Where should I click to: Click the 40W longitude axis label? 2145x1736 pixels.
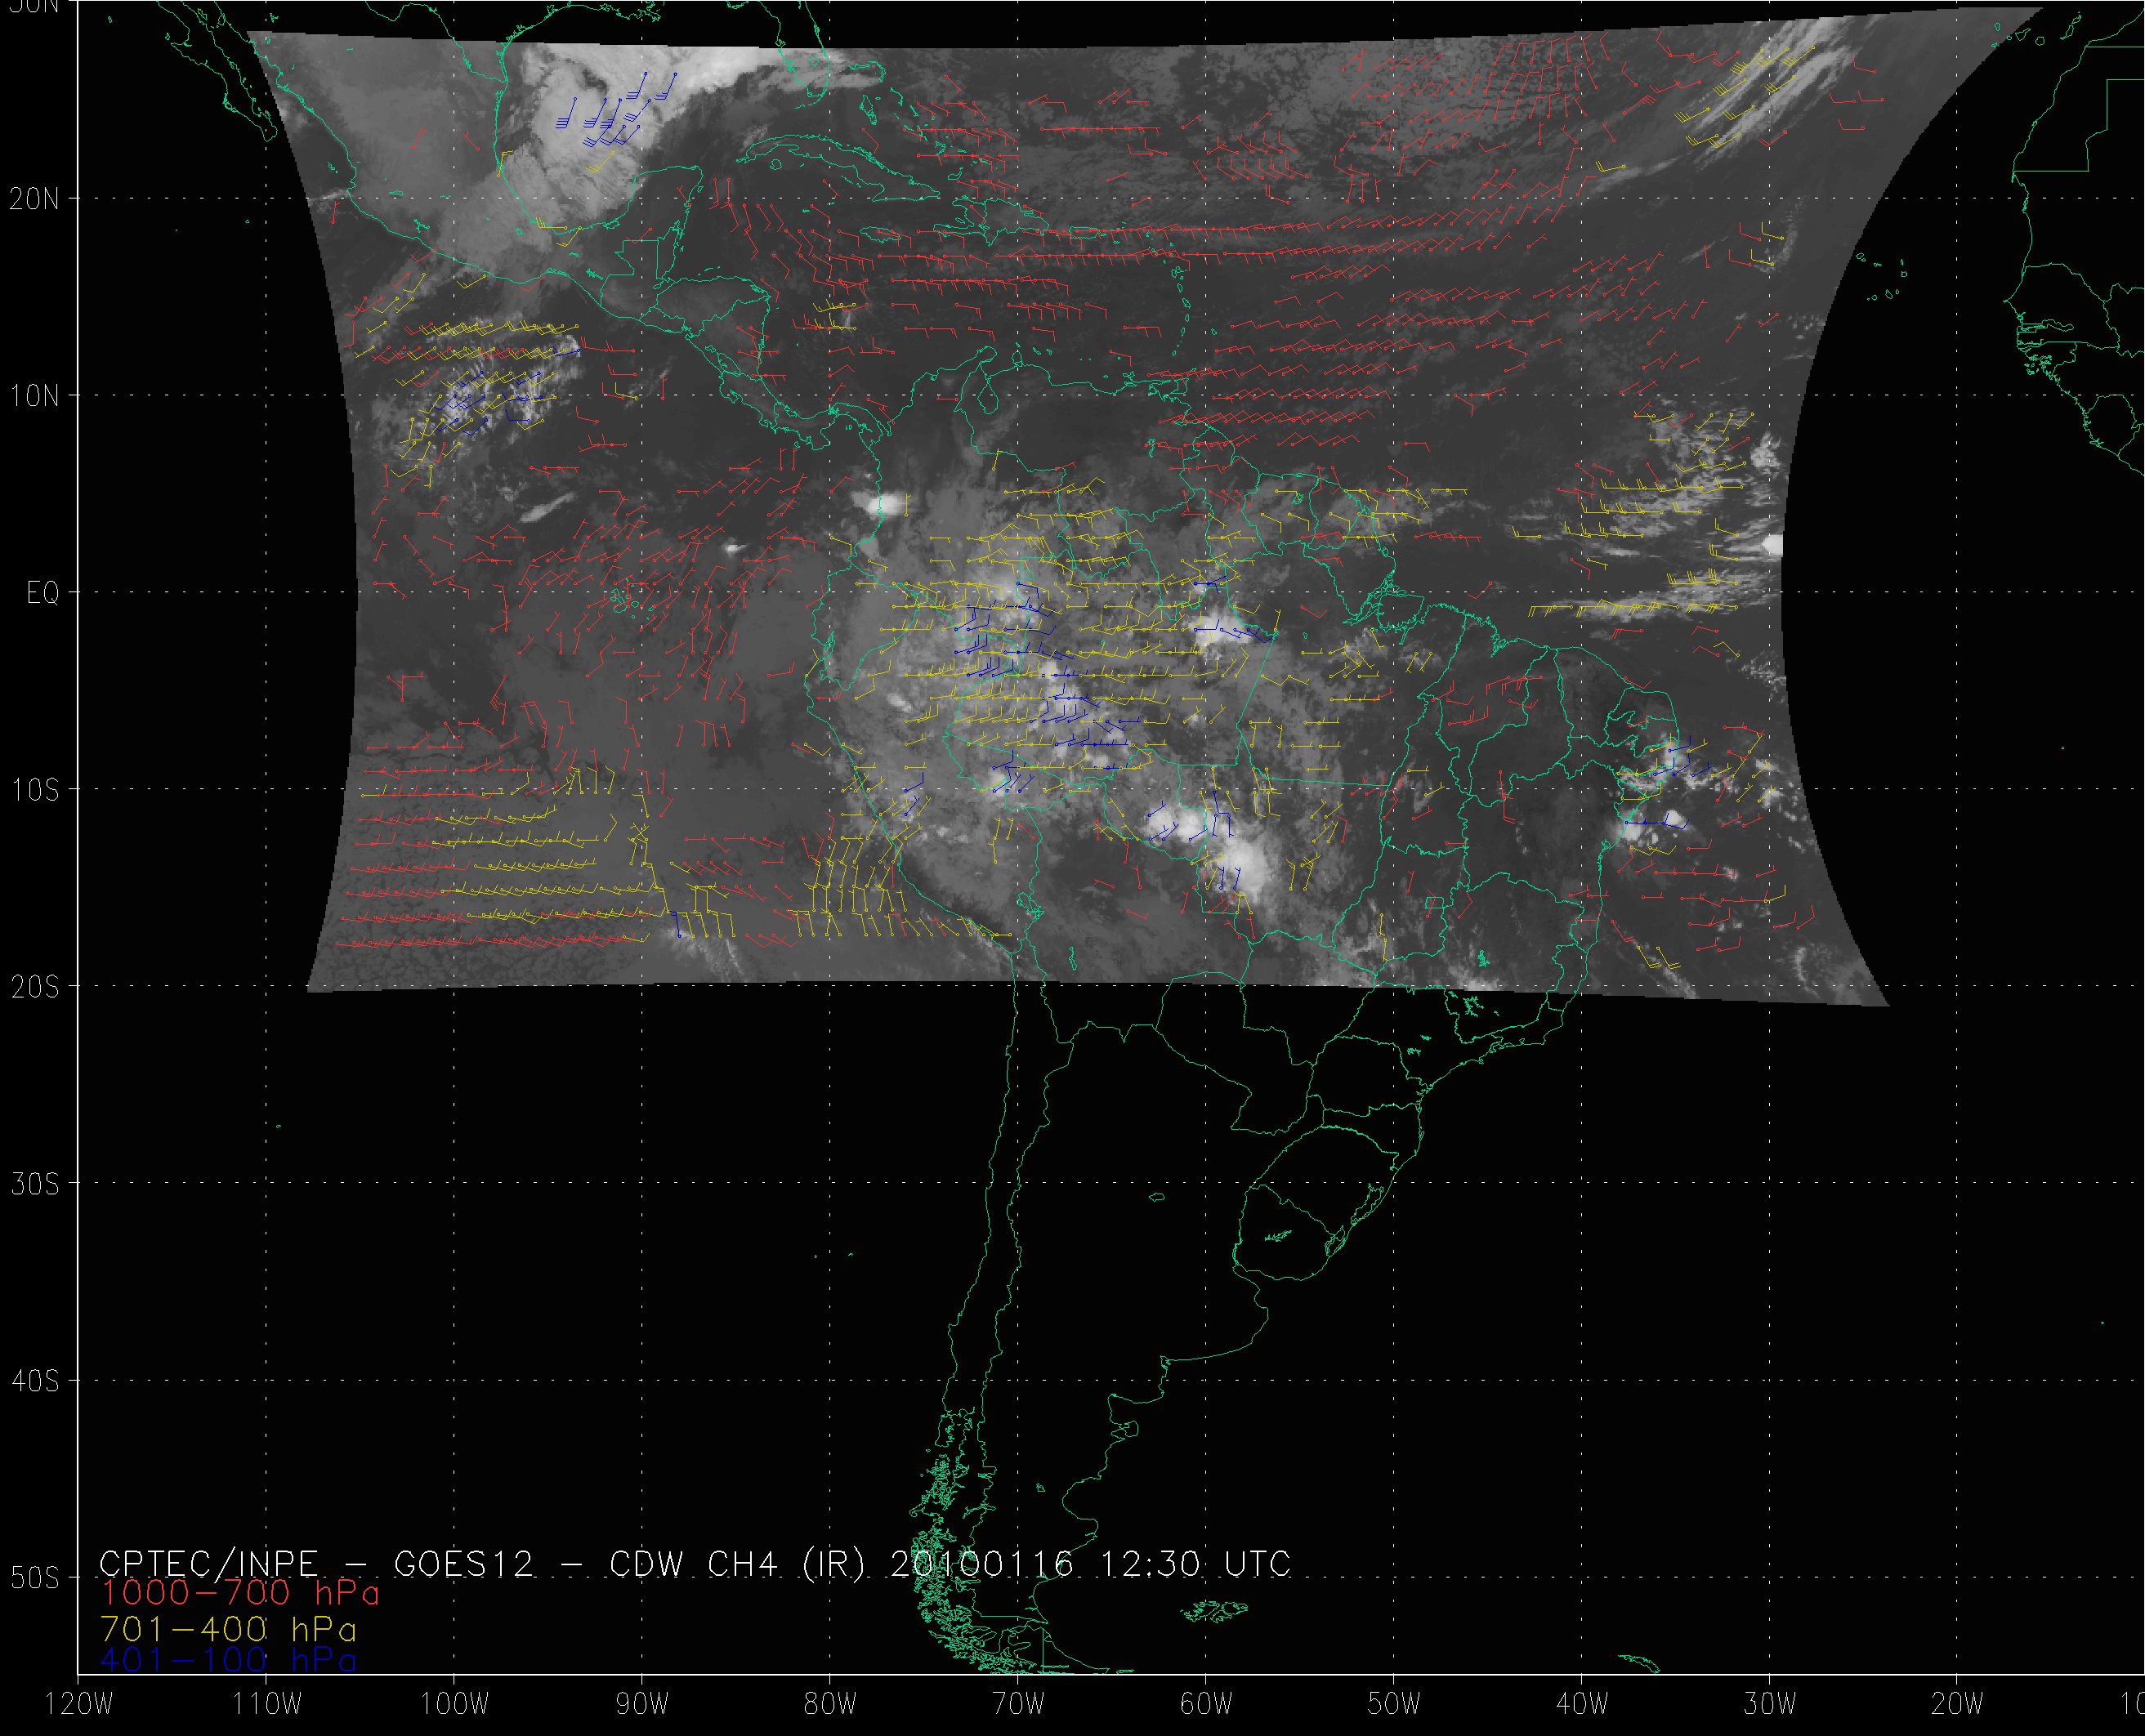[x=1582, y=1705]
